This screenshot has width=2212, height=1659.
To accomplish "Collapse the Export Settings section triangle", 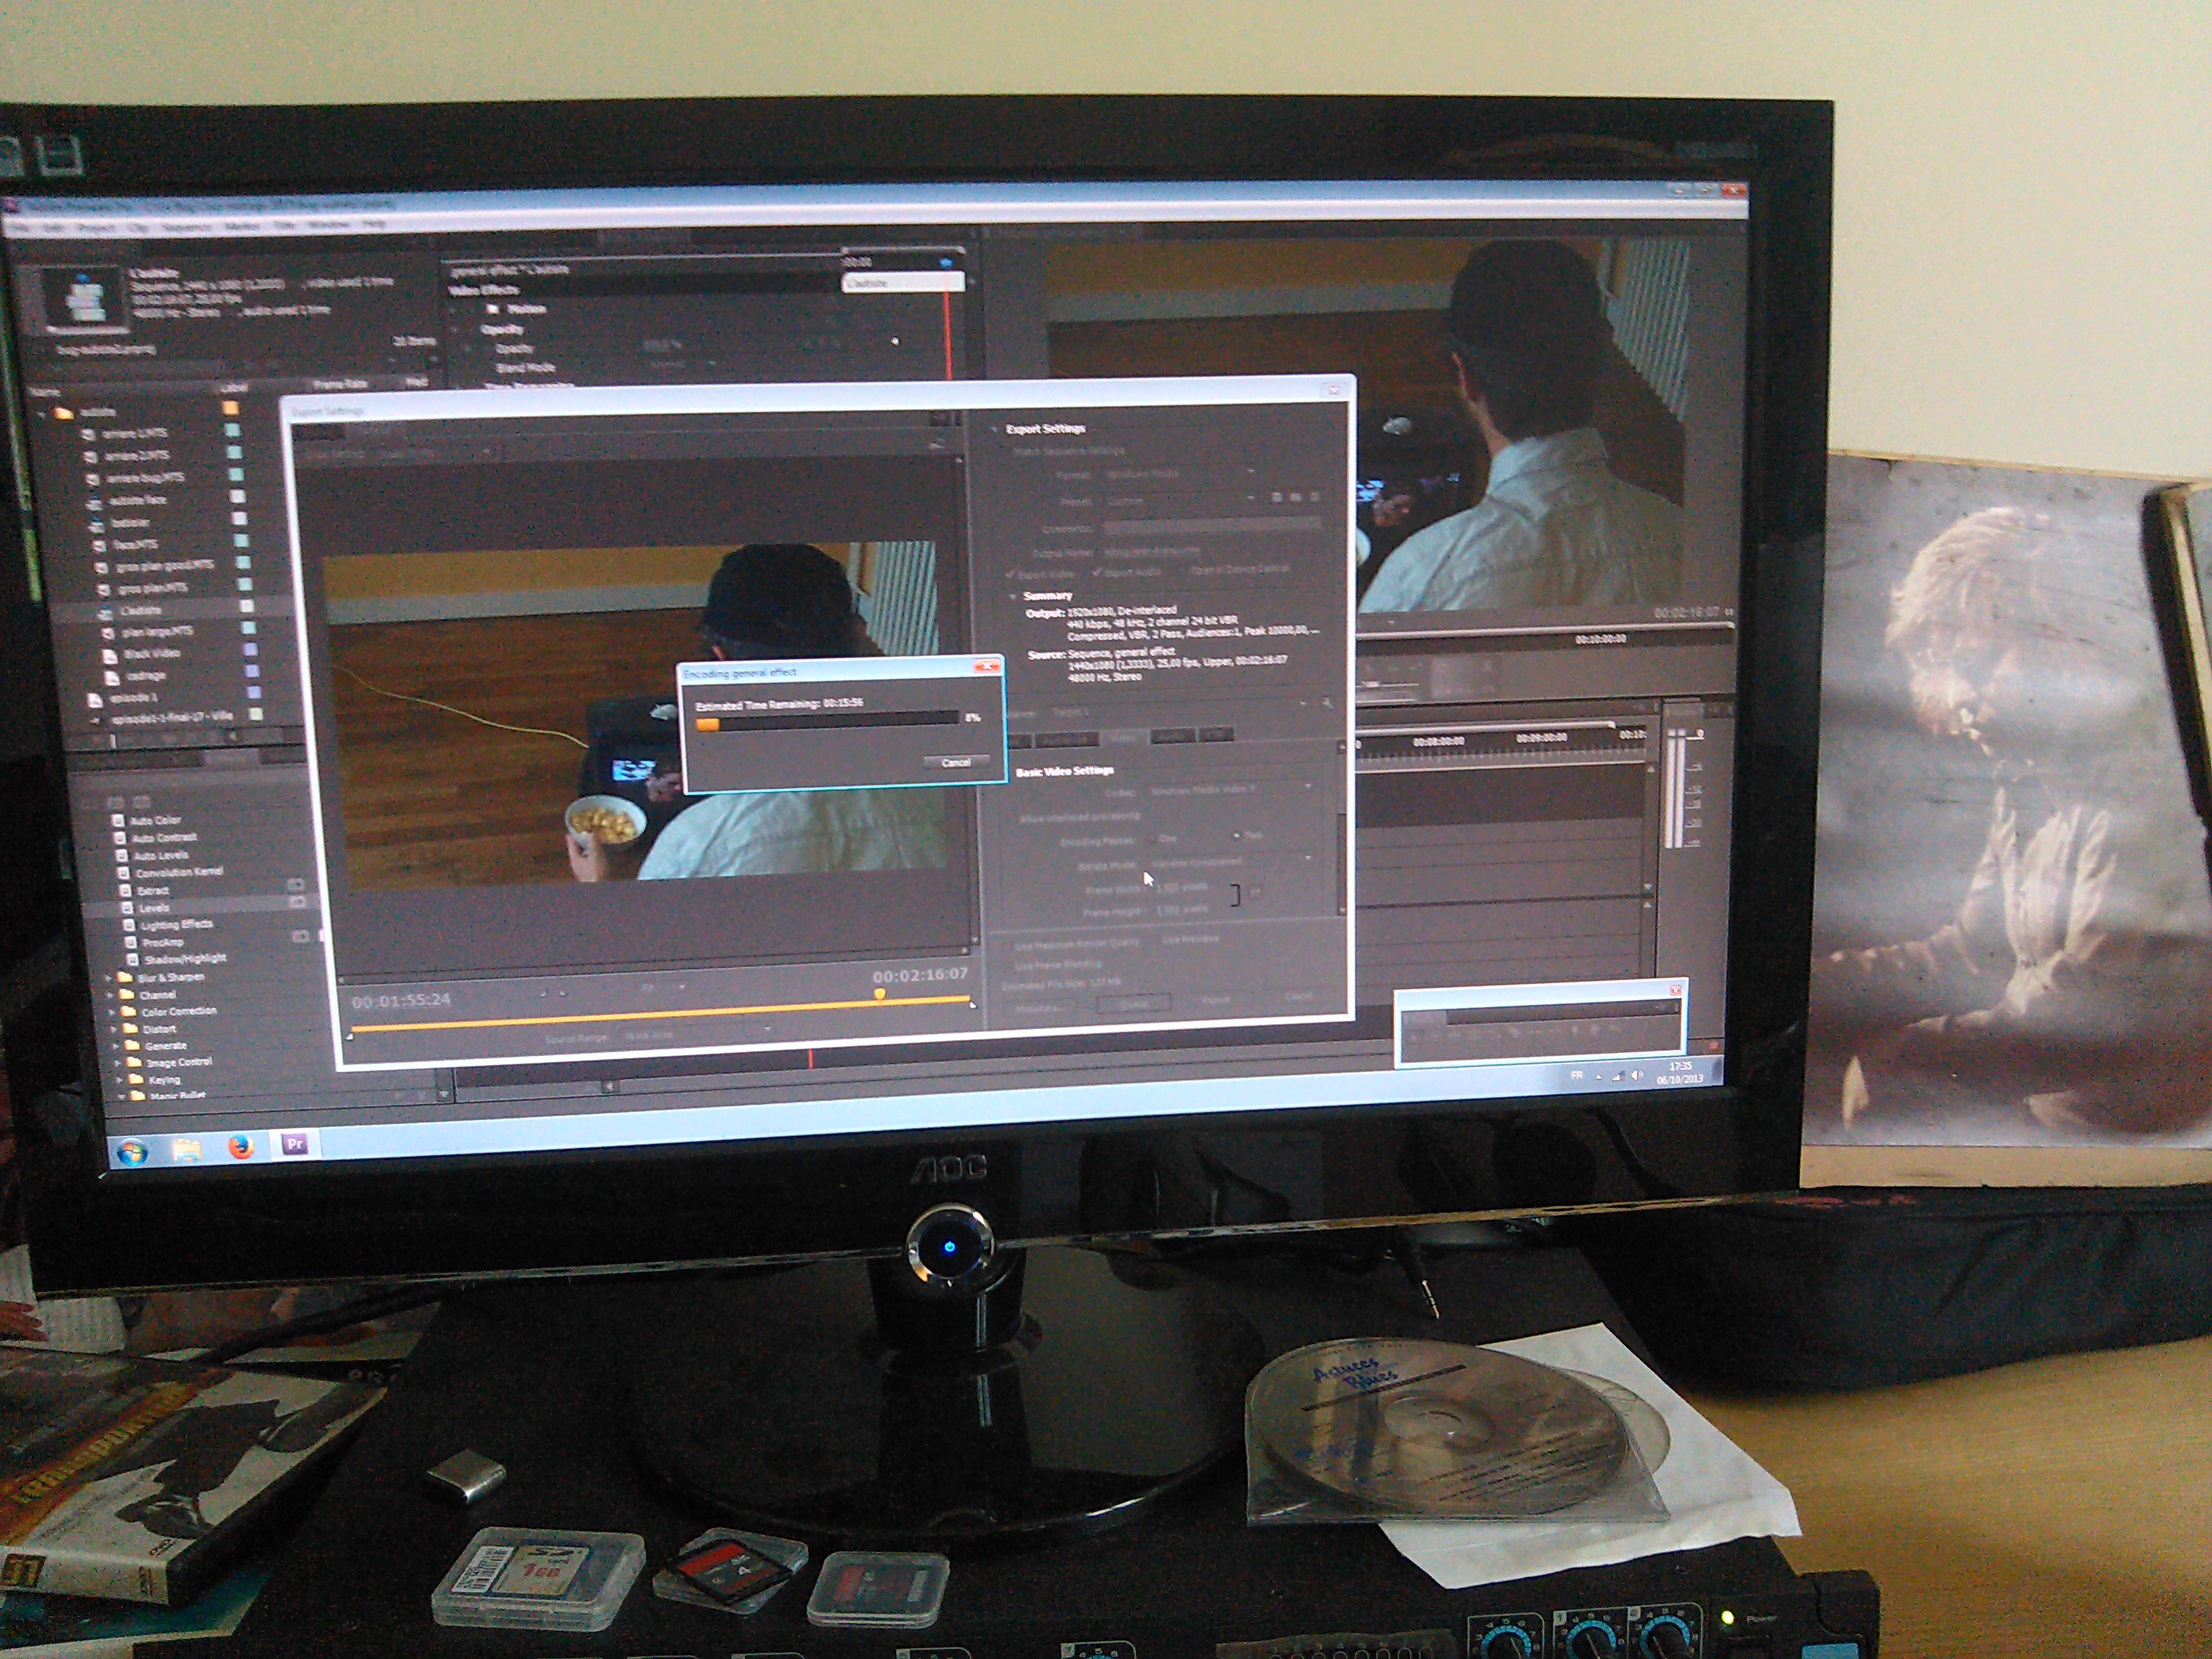I will pos(995,429).
